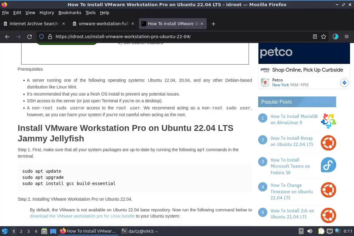Open How To Install Nmap on Ubuntu link
This screenshot has height=236, width=354.
coord(292,141)
